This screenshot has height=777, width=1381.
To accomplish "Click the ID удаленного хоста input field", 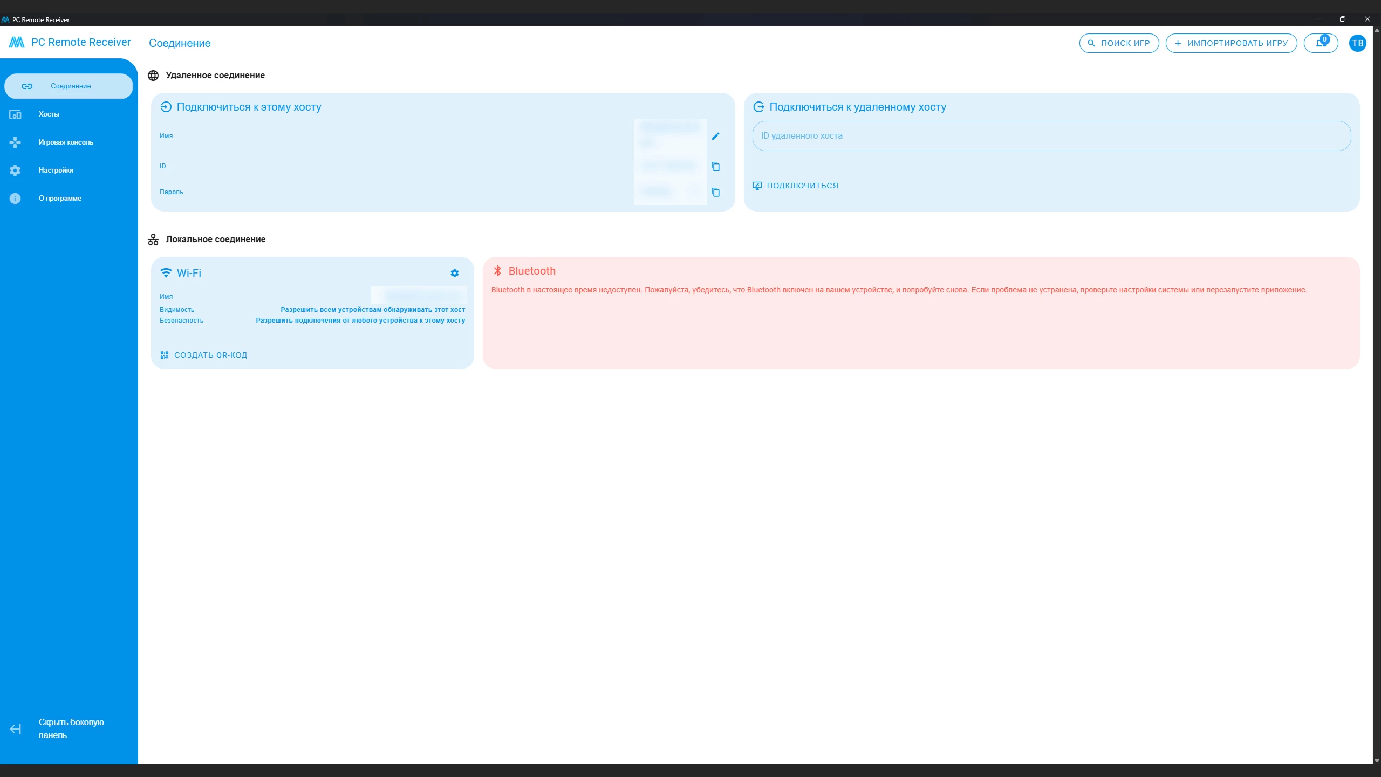I will pyautogui.click(x=1051, y=136).
